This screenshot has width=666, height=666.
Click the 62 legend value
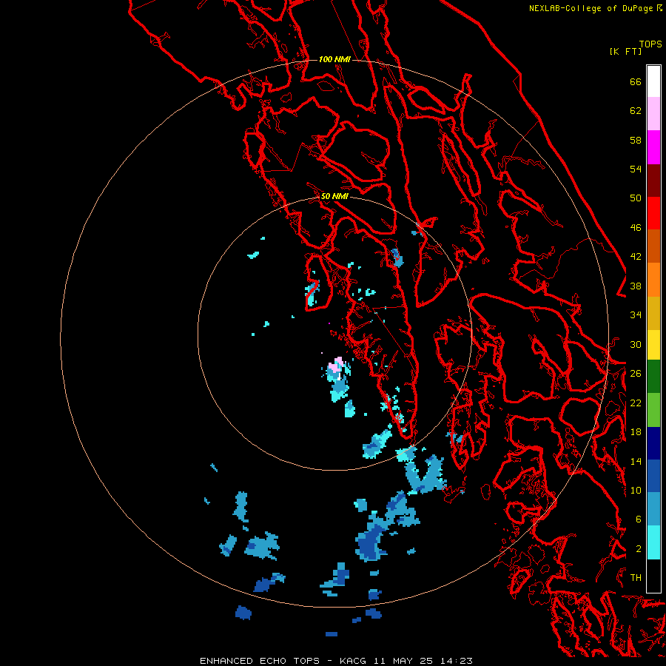point(636,111)
